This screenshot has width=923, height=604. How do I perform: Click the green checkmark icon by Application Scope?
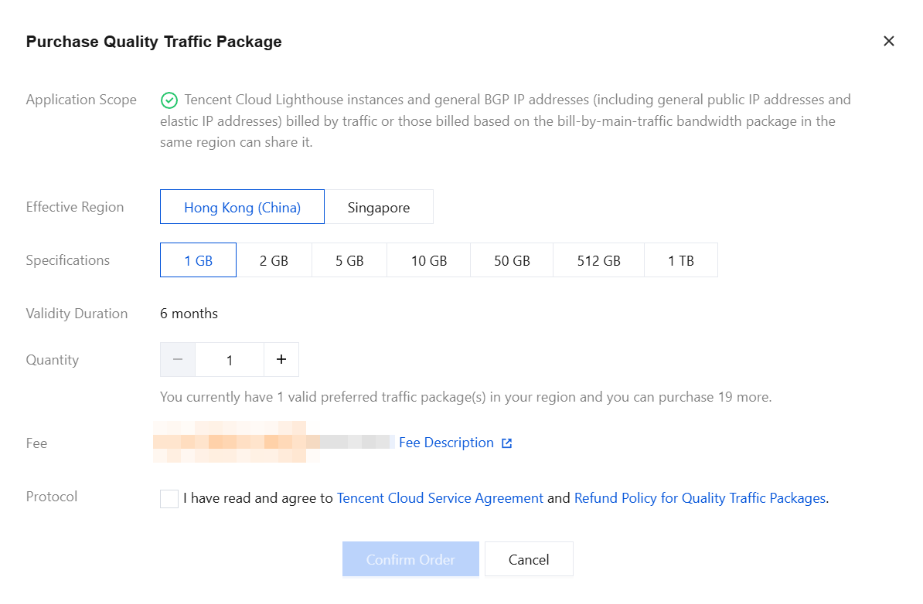(x=169, y=100)
